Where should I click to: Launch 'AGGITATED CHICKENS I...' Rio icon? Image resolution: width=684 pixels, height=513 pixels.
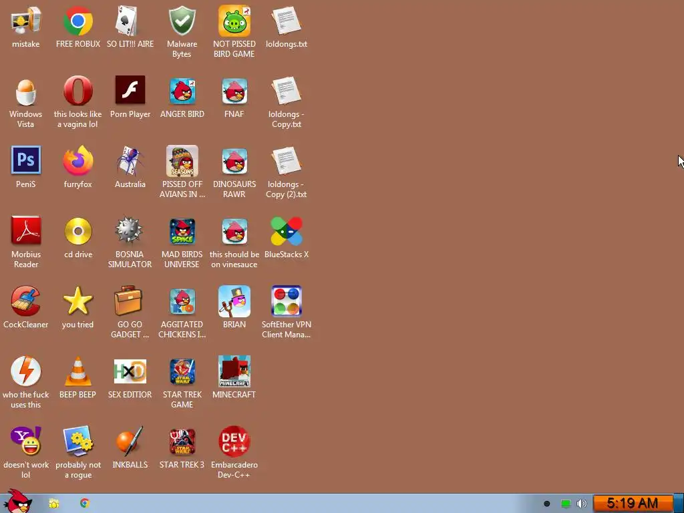[182, 302]
